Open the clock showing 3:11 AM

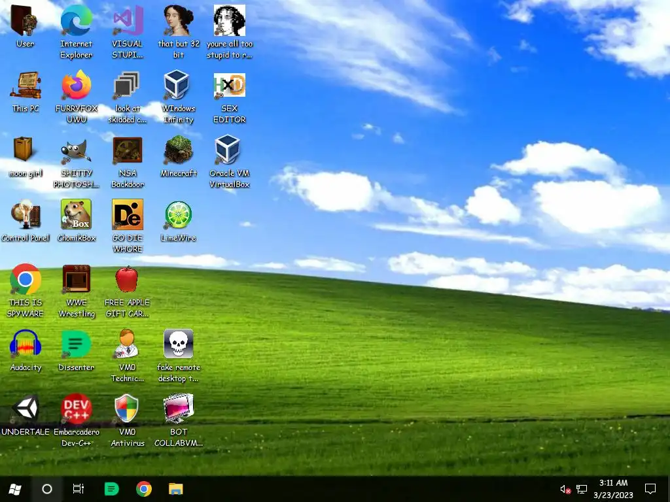click(x=613, y=489)
